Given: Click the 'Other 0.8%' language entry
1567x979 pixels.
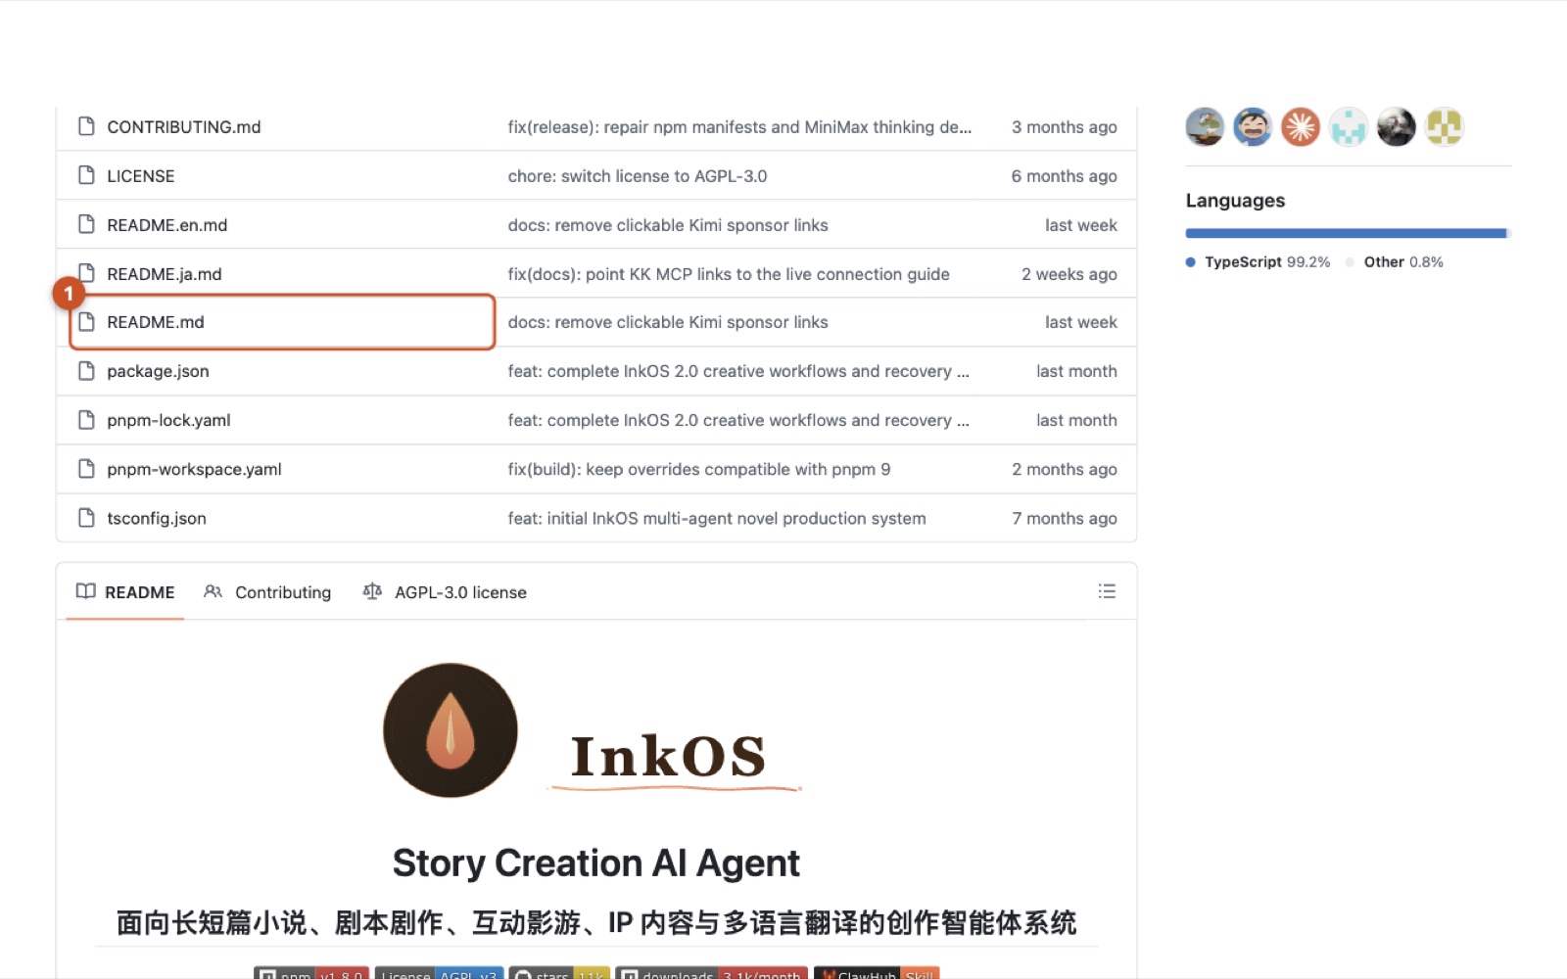Looking at the screenshot, I should pyautogui.click(x=1395, y=262).
